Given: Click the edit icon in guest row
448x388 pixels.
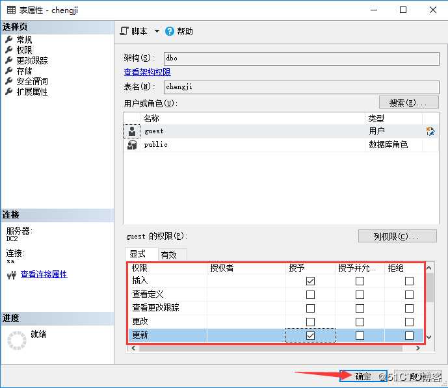Looking at the screenshot, I should (430, 131).
